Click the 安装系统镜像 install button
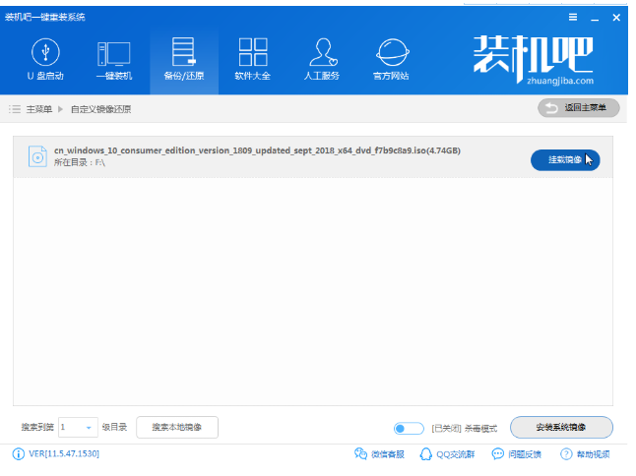636x476 pixels. pyautogui.click(x=561, y=428)
